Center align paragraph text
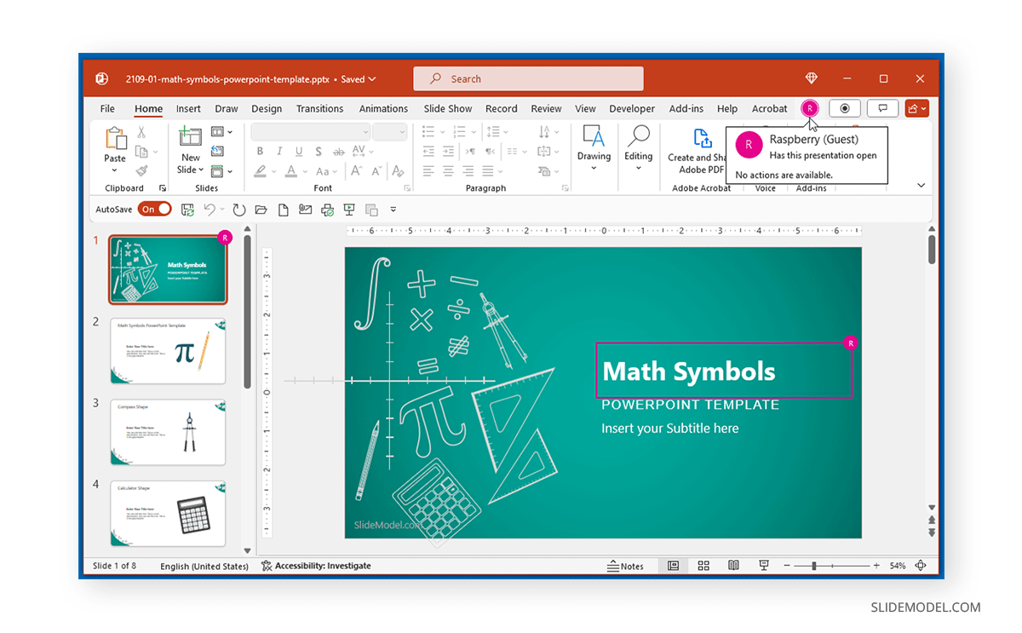Image resolution: width=1022 pixels, height=633 pixels. 449,171
